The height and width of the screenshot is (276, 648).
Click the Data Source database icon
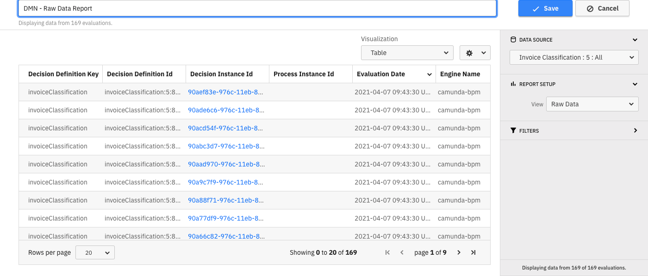coord(513,40)
